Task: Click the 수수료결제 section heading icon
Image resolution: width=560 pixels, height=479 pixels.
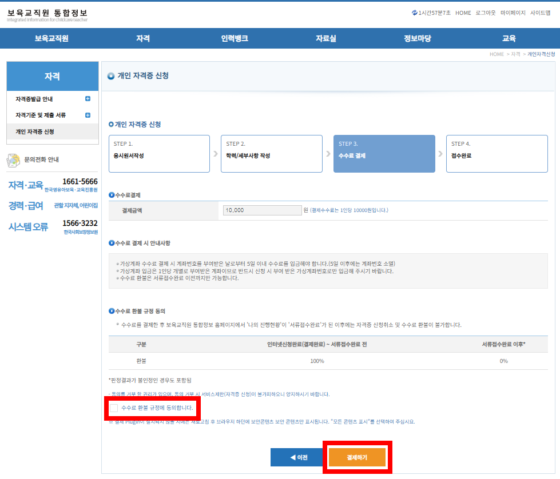Action: point(112,195)
